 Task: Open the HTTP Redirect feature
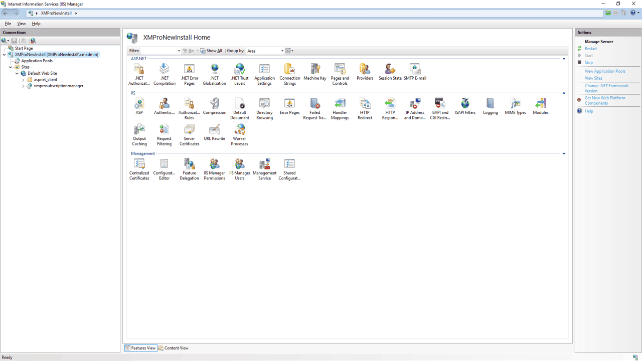(x=365, y=109)
